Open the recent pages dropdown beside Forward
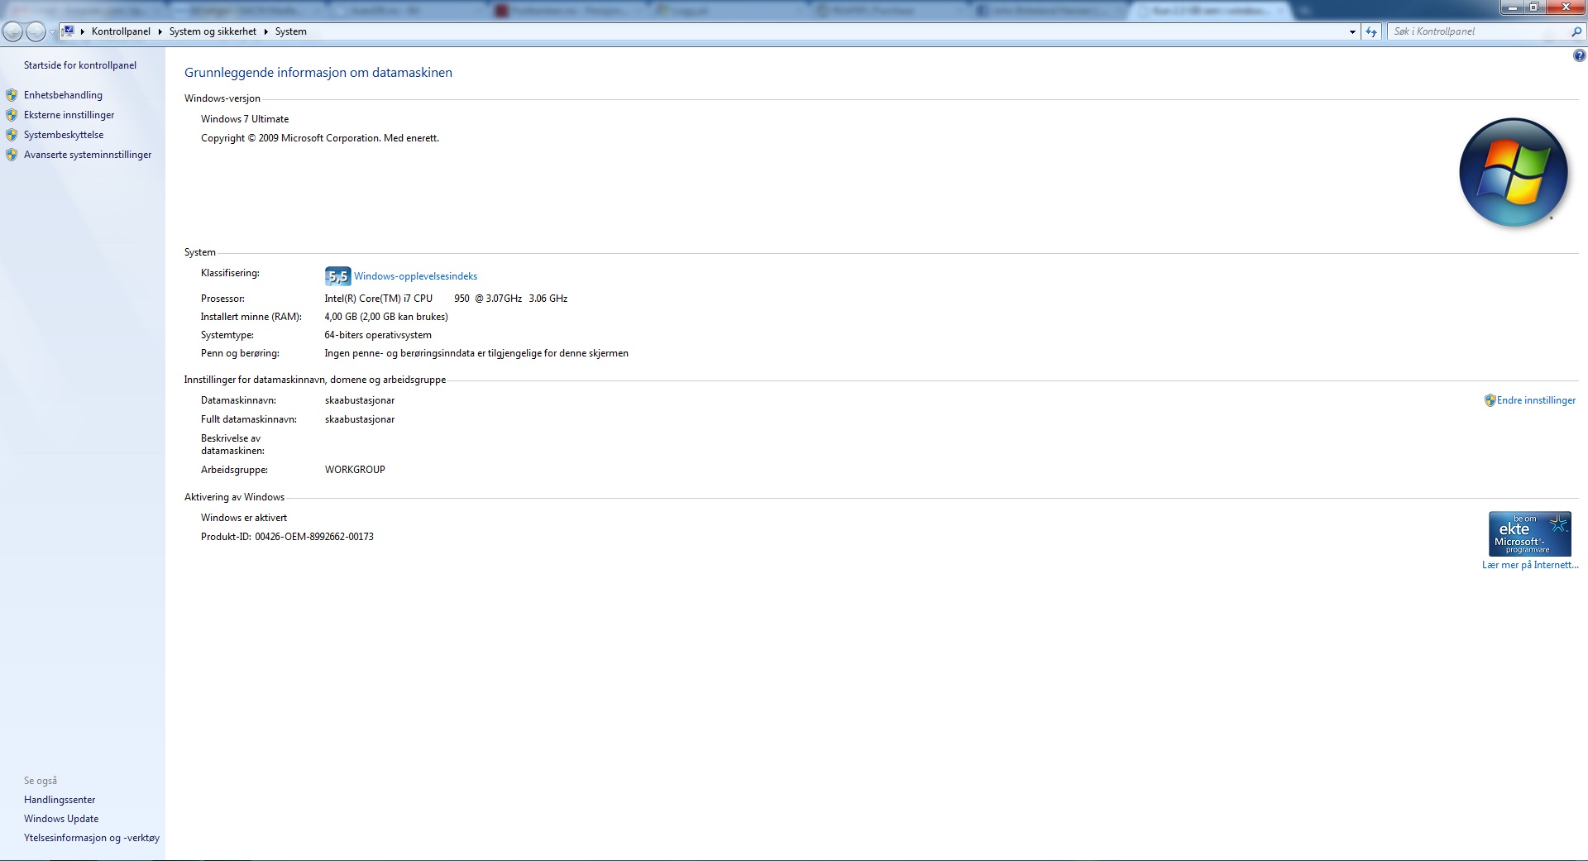The height and width of the screenshot is (861, 1588). coord(52,31)
